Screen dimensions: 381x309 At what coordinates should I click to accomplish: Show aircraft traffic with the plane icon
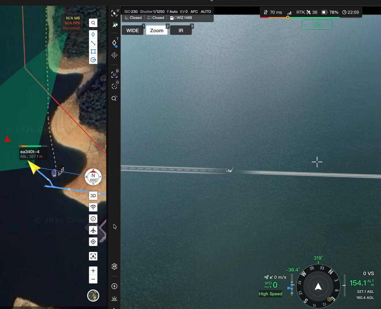[93, 230]
